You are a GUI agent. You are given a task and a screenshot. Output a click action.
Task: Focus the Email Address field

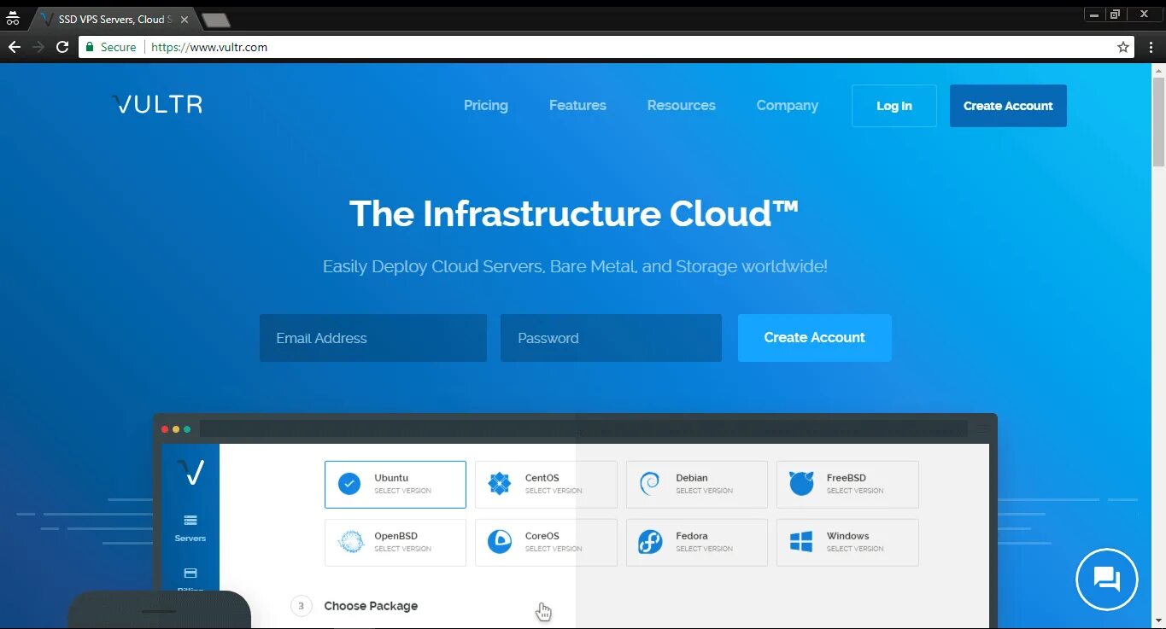[x=373, y=338]
